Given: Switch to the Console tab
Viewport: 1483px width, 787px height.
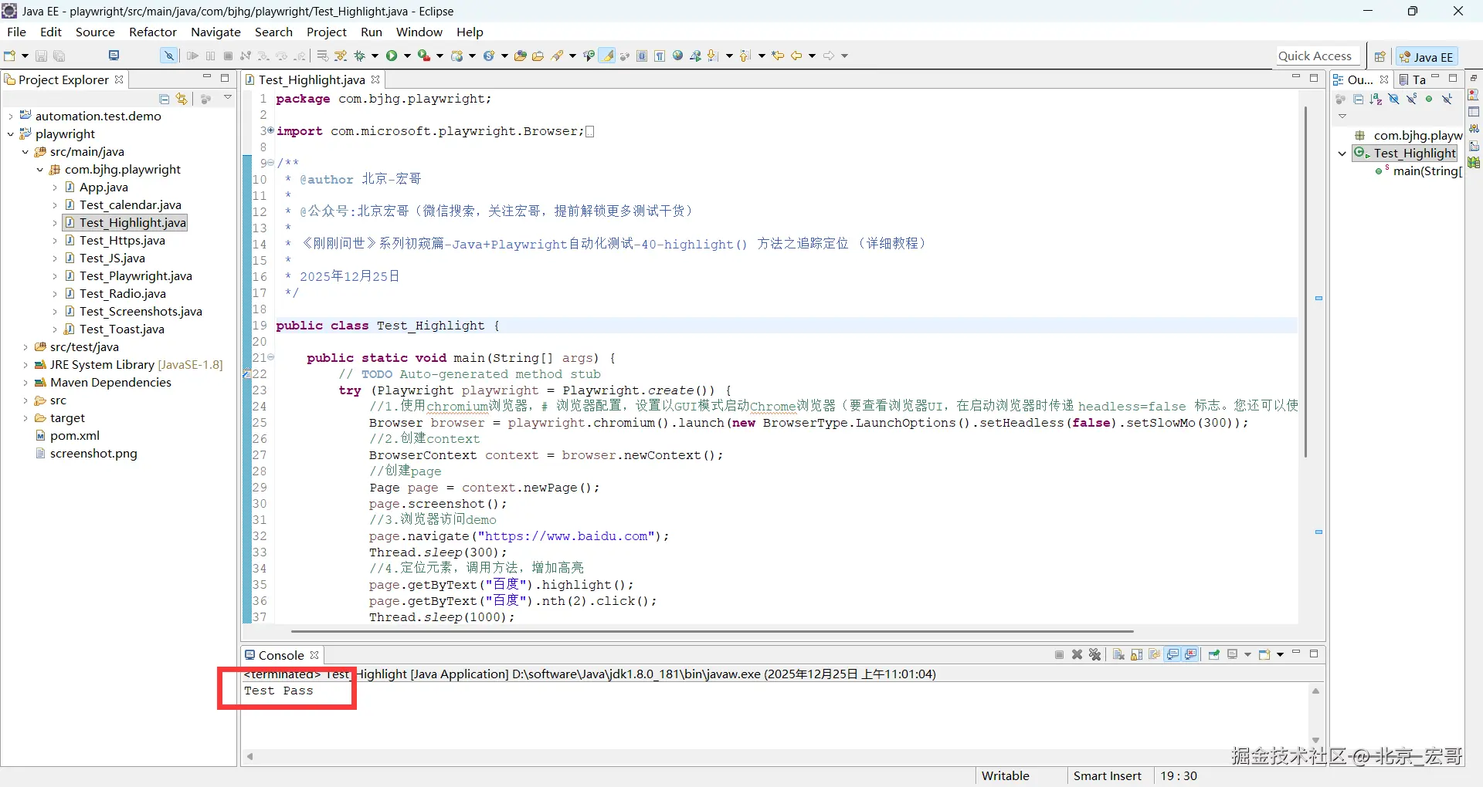Looking at the screenshot, I should (281, 655).
